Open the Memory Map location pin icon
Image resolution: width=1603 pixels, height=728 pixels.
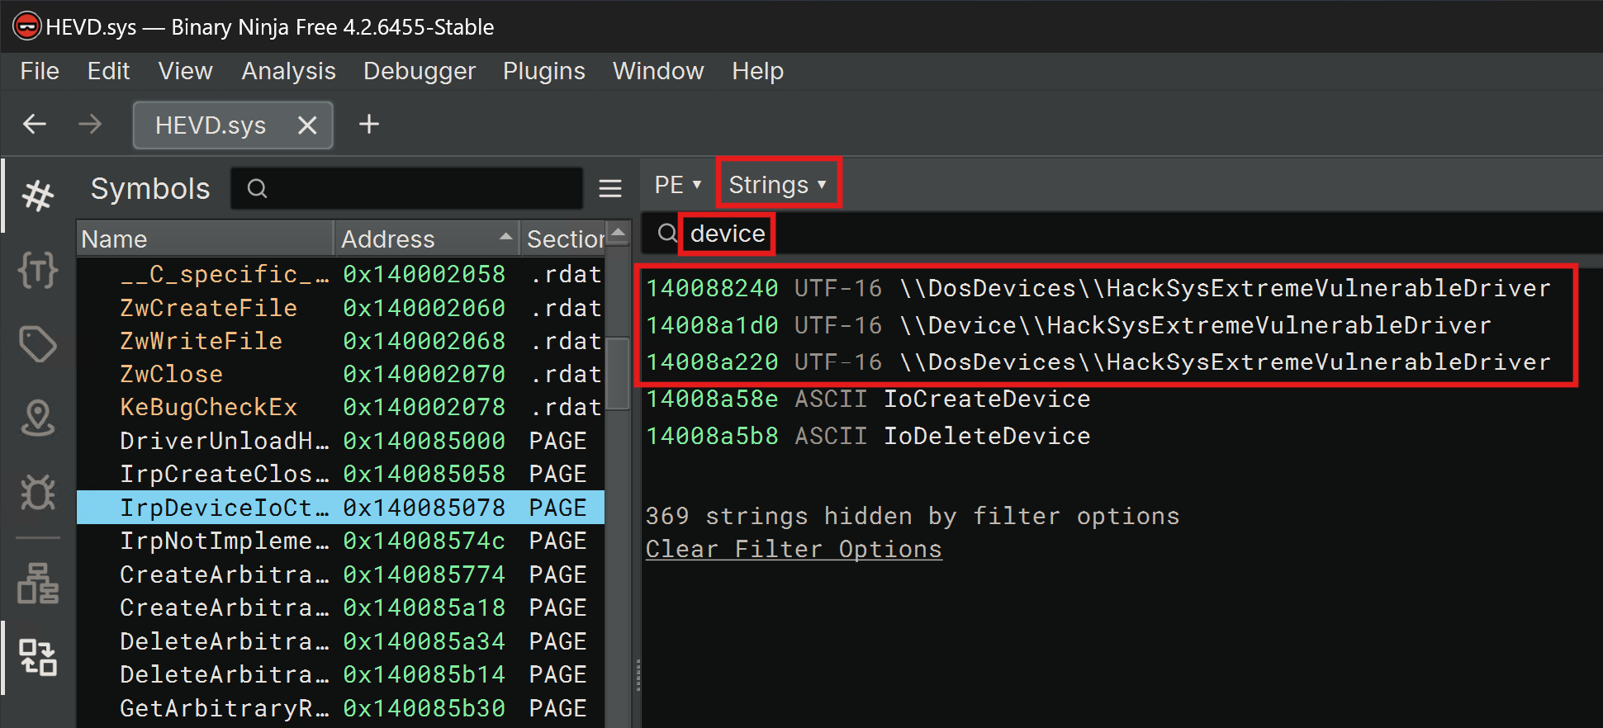(x=38, y=418)
